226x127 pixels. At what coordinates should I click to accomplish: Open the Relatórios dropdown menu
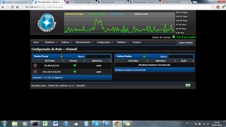click(x=51, y=42)
